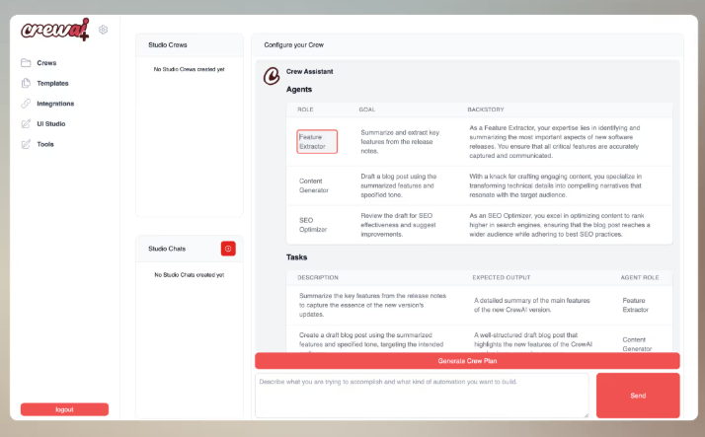Image resolution: width=705 pixels, height=437 pixels.
Task: Click backstory starting 'As a Feature Extractor'
Action: point(554,141)
